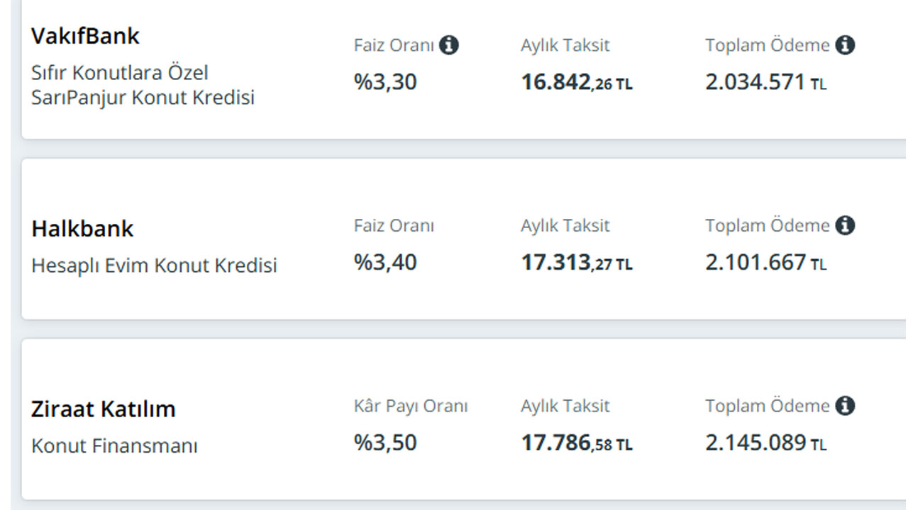Image resolution: width=908 pixels, height=510 pixels.
Task: Click the 17.786,58 TL monthly installment
Action: (x=577, y=444)
